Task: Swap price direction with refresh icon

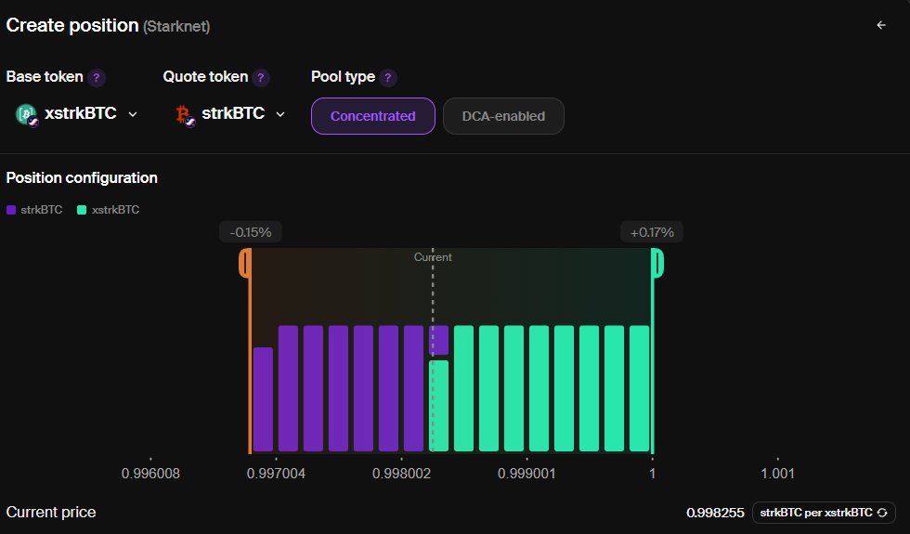Action: tap(882, 513)
